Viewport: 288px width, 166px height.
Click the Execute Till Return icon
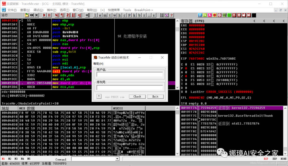point(79,15)
